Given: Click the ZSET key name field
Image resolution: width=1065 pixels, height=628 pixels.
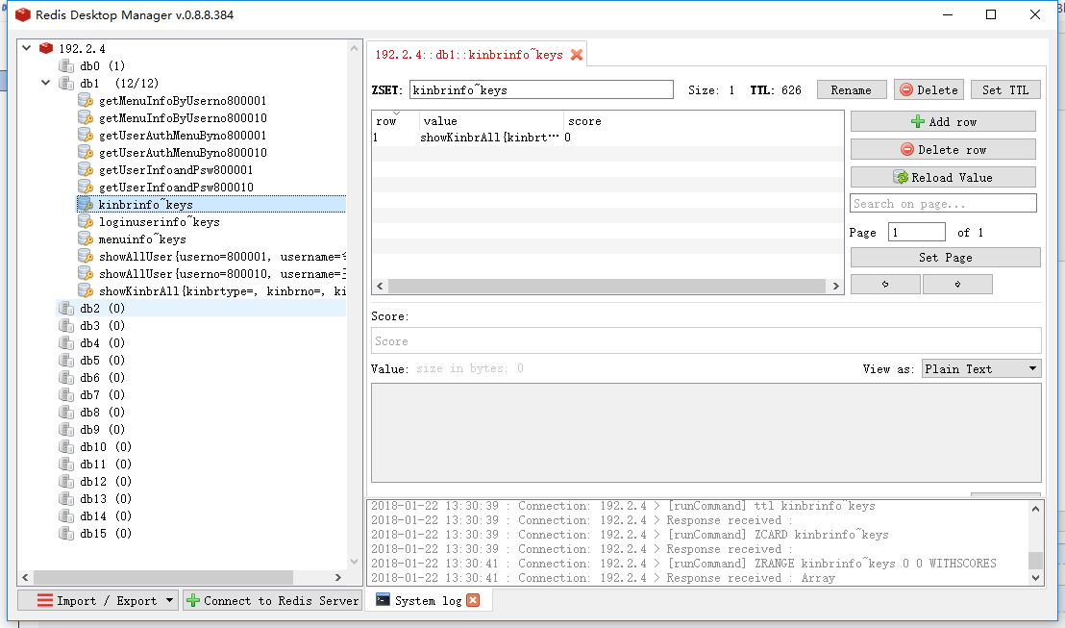Looking at the screenshot, I should pyautogui.click(x=541, y=89).
